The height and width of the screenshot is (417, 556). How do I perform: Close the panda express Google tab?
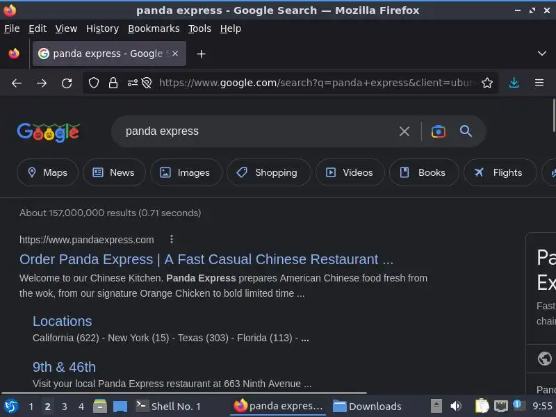[175, 54]
